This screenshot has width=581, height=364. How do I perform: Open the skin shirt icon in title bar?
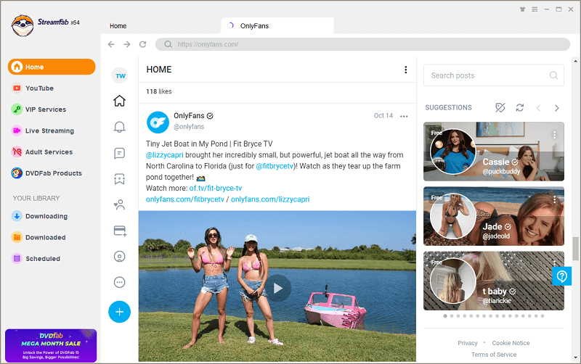click(x=522, y=9)
